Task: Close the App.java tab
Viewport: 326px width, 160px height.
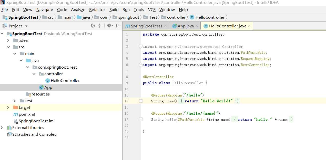Action: [197, 26]
